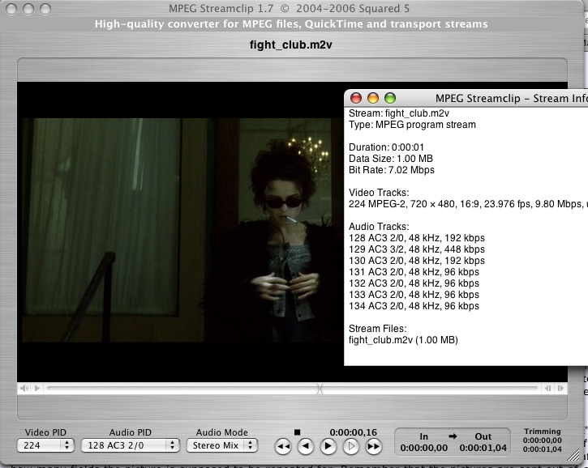Click the playhead marker on the timeline
The width and height of the screenshot is (588, 468).
pos(320,389)
